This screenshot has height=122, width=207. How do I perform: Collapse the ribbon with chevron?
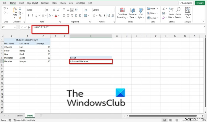[203, 21]
